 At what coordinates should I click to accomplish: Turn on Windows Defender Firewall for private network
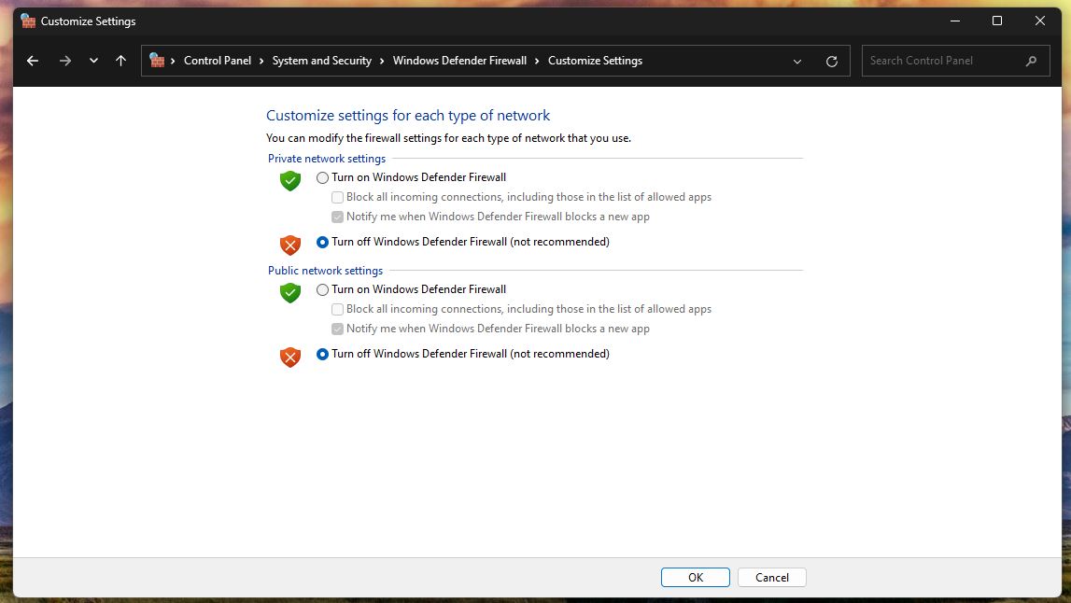point(323,177)
